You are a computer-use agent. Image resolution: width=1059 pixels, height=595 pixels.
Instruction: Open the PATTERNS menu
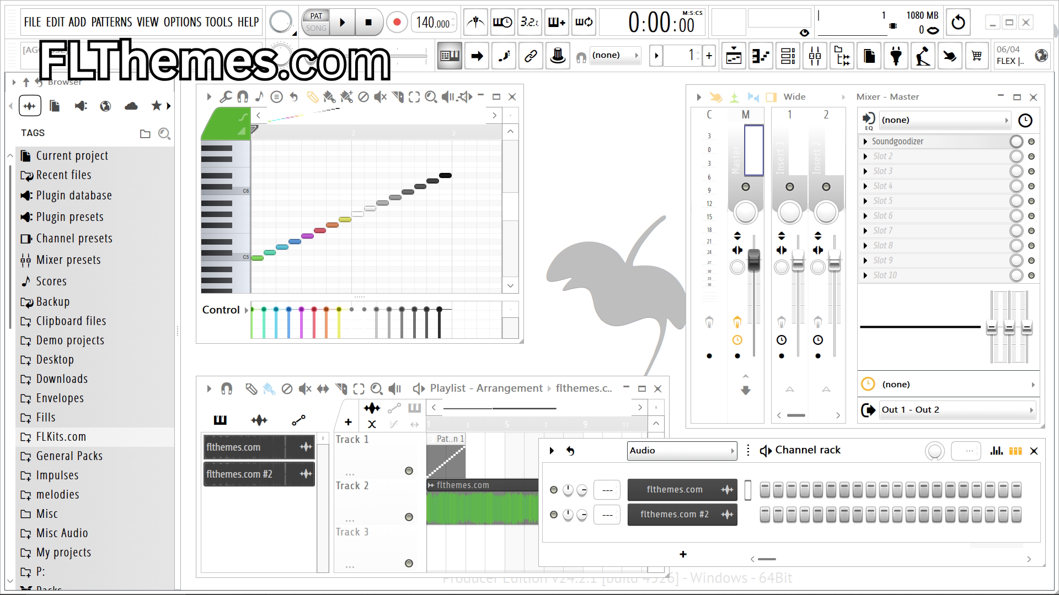point(111,22)
